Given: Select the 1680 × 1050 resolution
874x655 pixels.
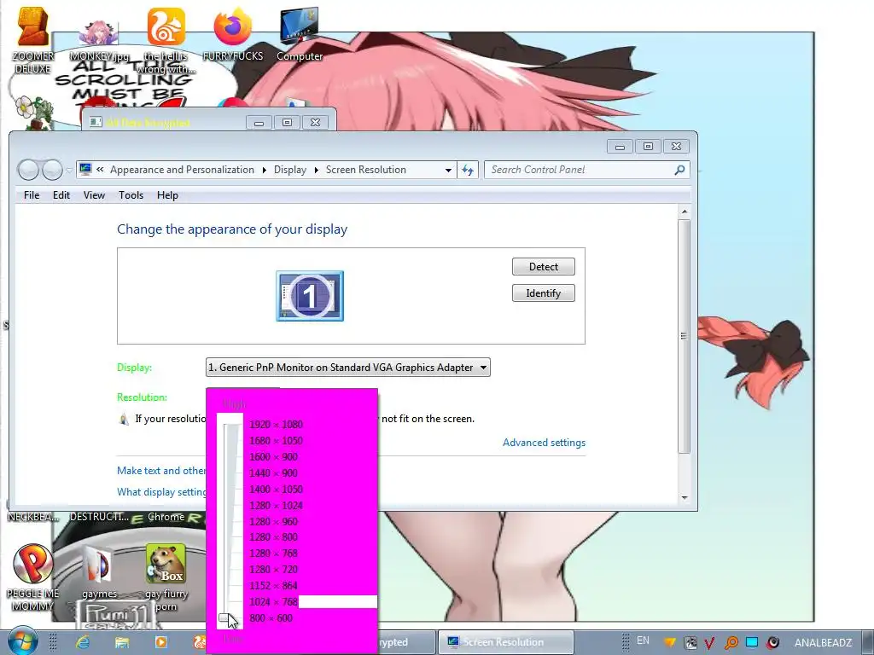Looking at the screenshot, I should (276, 441).
